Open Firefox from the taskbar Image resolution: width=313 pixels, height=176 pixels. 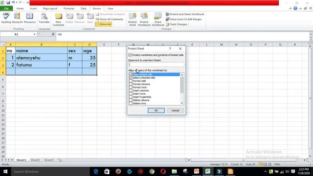(118, 172)
